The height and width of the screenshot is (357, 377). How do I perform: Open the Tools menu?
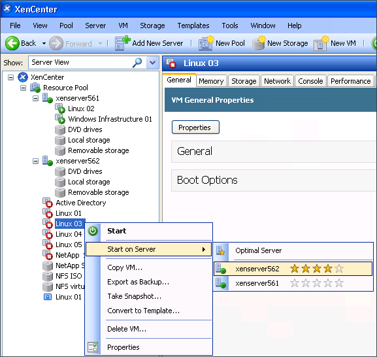[230, 25]
